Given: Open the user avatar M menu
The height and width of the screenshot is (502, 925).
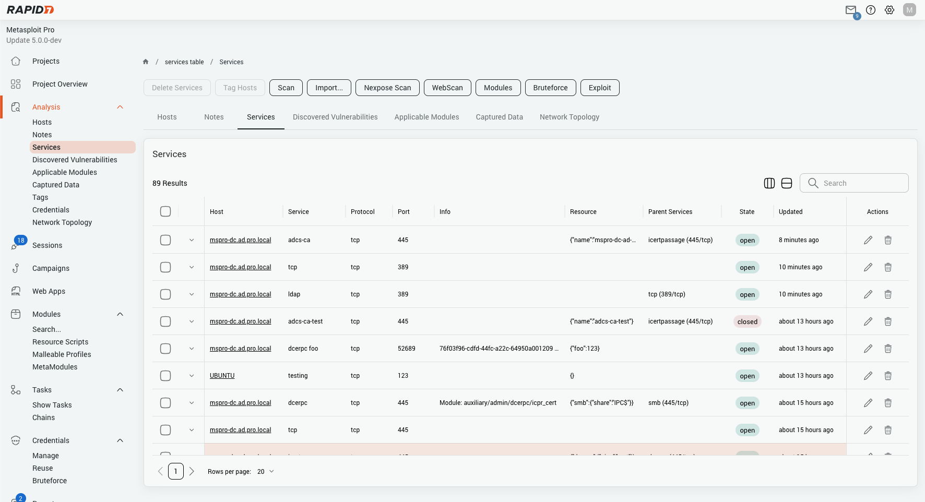Looking at the screenshot, I should 909,10.
